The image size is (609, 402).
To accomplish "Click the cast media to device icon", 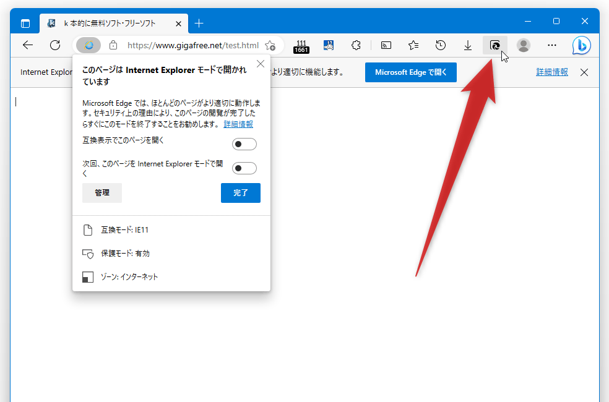I will click(x=386, y=45).
